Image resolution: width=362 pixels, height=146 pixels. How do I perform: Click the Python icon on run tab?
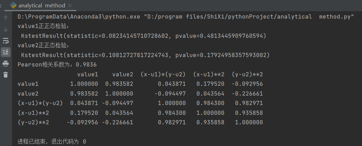click(x=14, y=6)
